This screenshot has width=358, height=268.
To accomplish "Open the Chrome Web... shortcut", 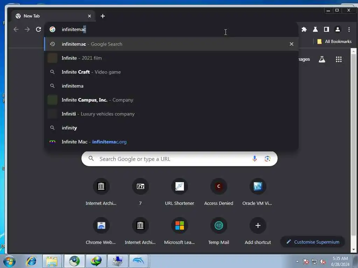I will click(101, 231).
